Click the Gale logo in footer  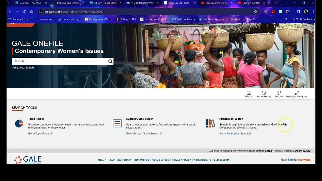28,160
